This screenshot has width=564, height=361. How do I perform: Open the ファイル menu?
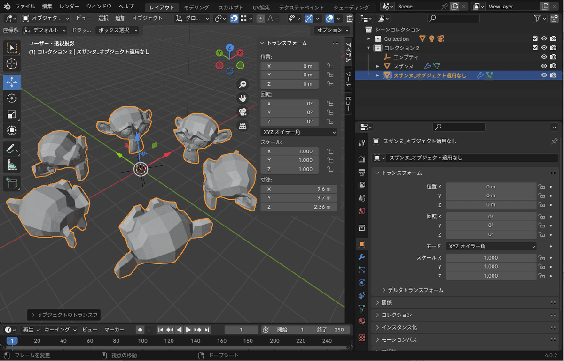pos(25,7)
